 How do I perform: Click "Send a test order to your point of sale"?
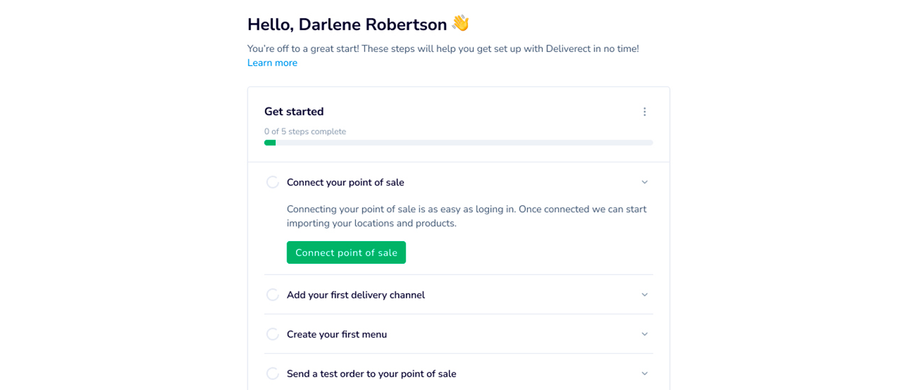(x=372, y=373)
